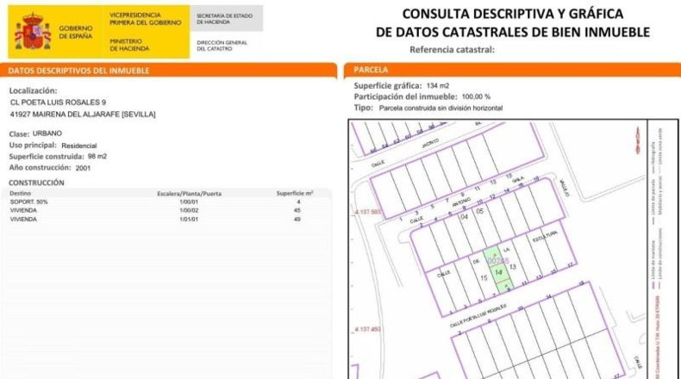Click 'ESCULTURA' street label on map
681x379 pixels.
click(545, 237)
